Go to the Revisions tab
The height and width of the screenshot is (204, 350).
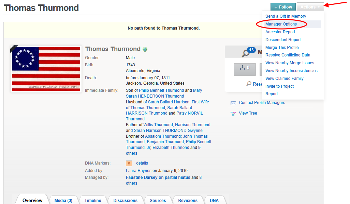pyautogui.click(x=188, y=200)
